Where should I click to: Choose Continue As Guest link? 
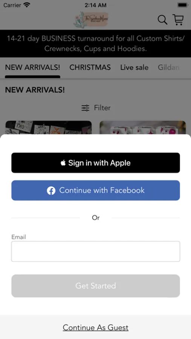tap(96, 328)
